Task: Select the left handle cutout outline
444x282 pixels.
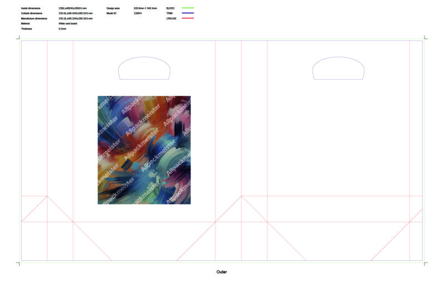Action: point(144,68)
